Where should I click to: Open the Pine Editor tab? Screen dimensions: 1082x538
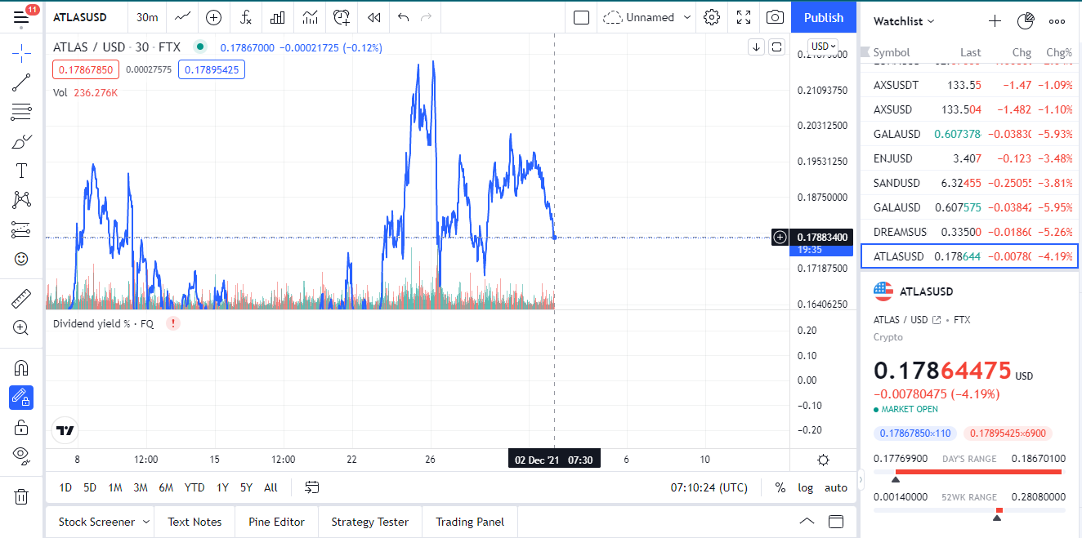(277, 522)
